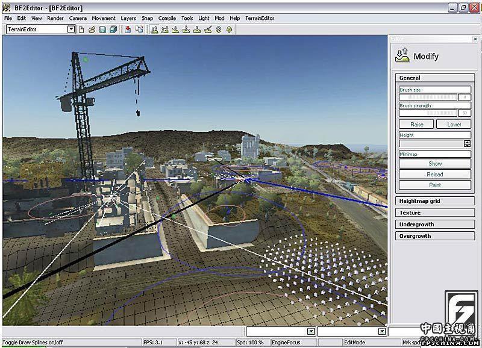Screen dimensions: 482x348
Task: Open the Compile menu
Action: [x=167, y=18]
